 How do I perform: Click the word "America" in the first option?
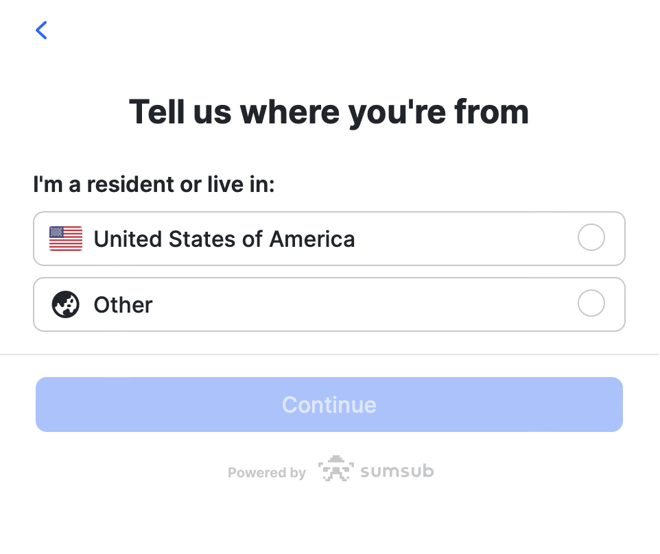click(312, 239)
